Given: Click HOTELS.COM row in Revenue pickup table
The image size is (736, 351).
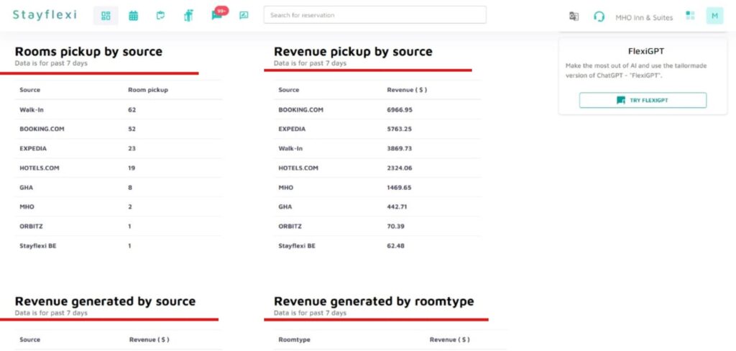Looking at the screenshot, I should point(377,168).
